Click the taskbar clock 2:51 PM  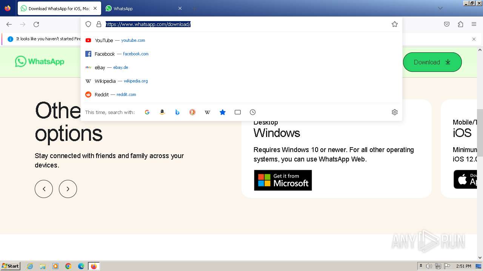463,266
